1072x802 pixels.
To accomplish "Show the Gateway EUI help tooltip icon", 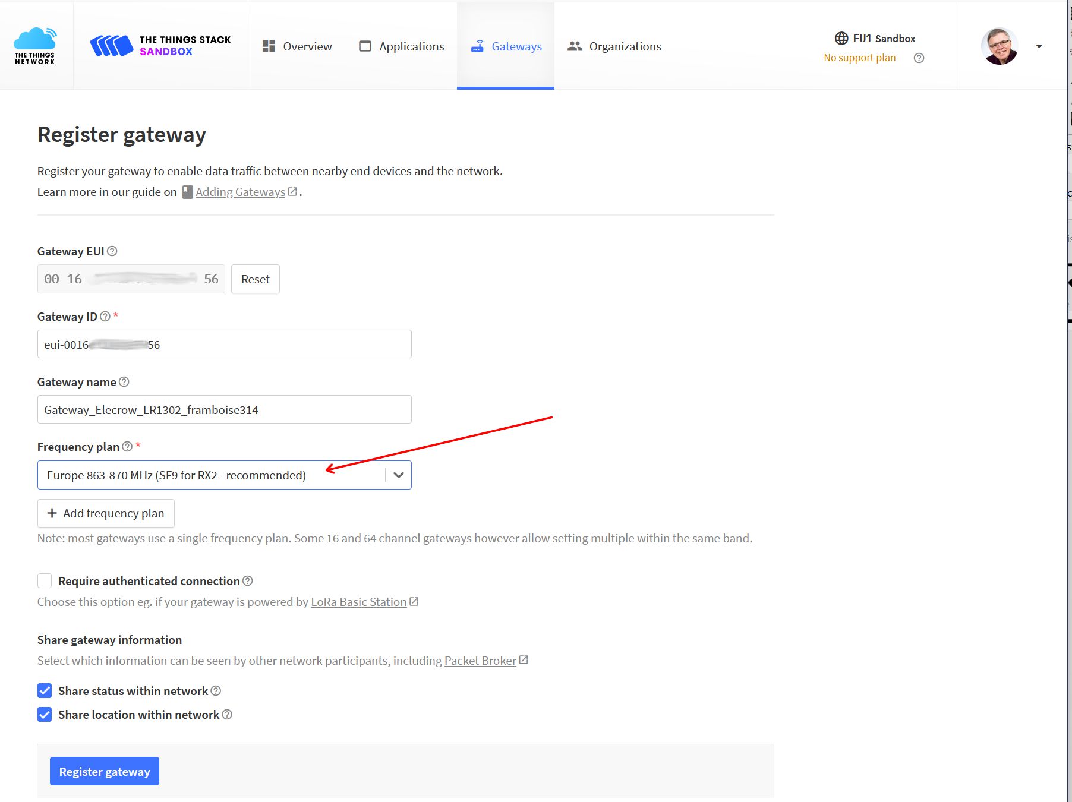I will [112, 251].
